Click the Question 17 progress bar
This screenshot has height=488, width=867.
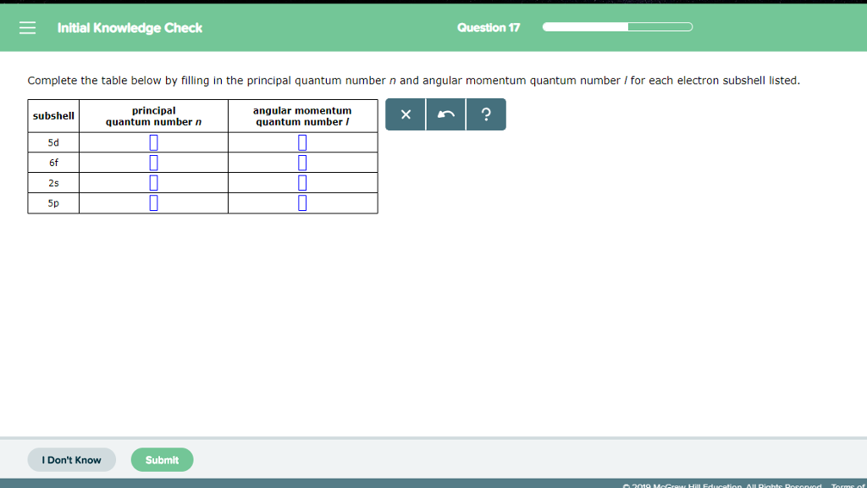(617, 26)
